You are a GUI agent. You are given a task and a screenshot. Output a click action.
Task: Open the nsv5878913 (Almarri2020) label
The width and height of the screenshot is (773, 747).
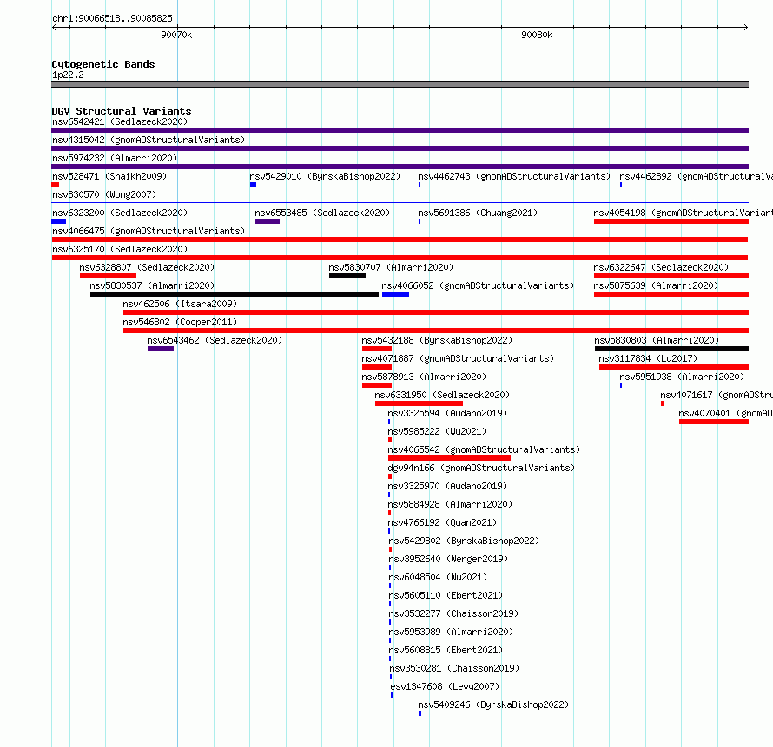424,377
